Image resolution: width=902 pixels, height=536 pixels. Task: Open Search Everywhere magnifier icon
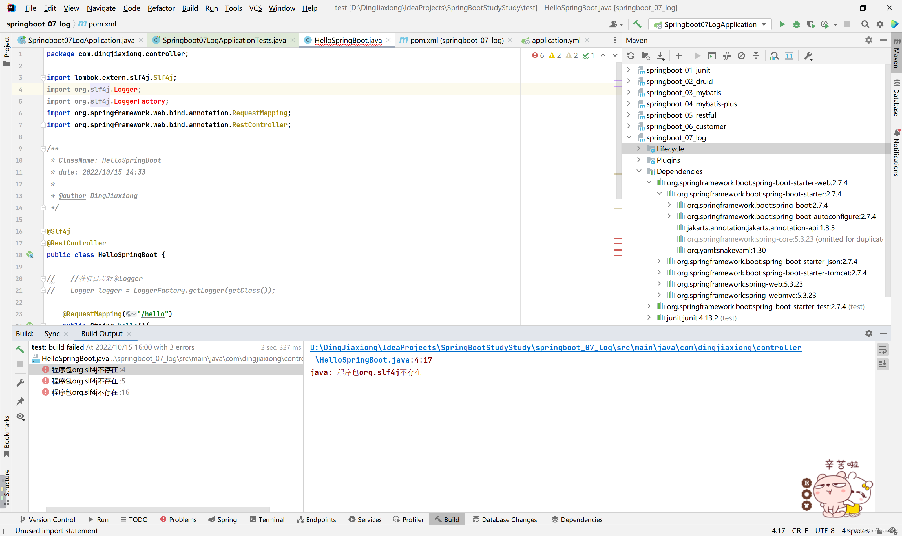pos(865,24)
